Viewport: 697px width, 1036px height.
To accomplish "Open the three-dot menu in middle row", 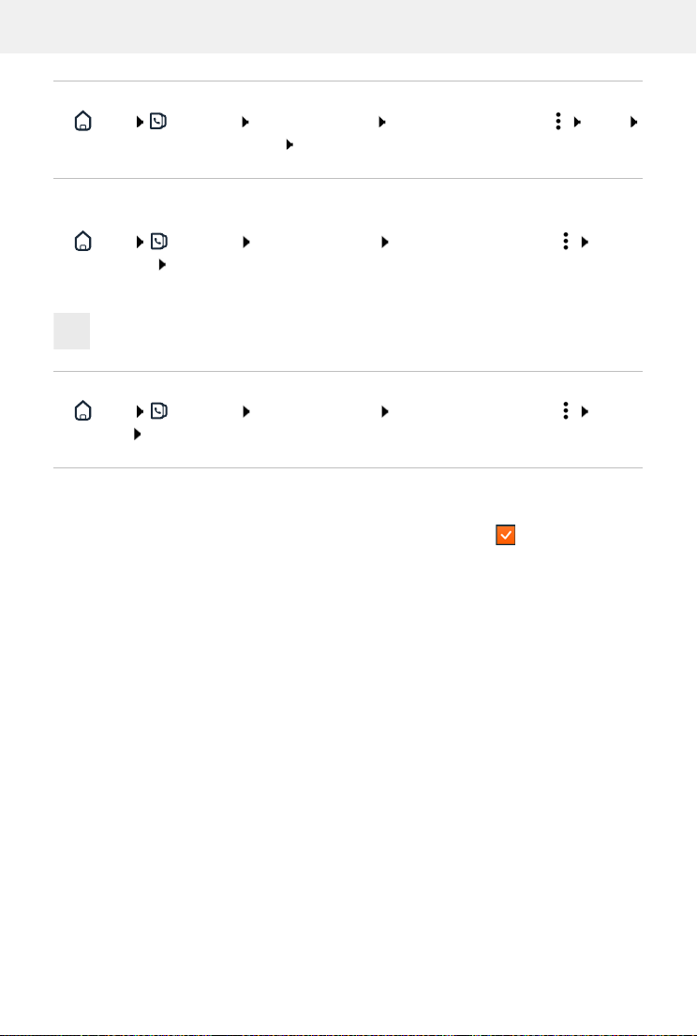I will pos(565,242).
